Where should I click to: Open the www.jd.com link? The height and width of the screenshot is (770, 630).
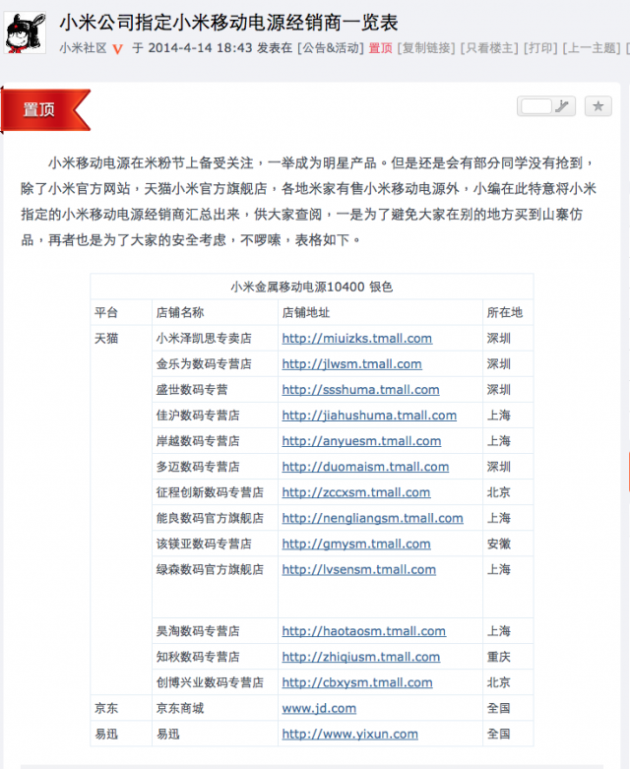coord(319,708)
